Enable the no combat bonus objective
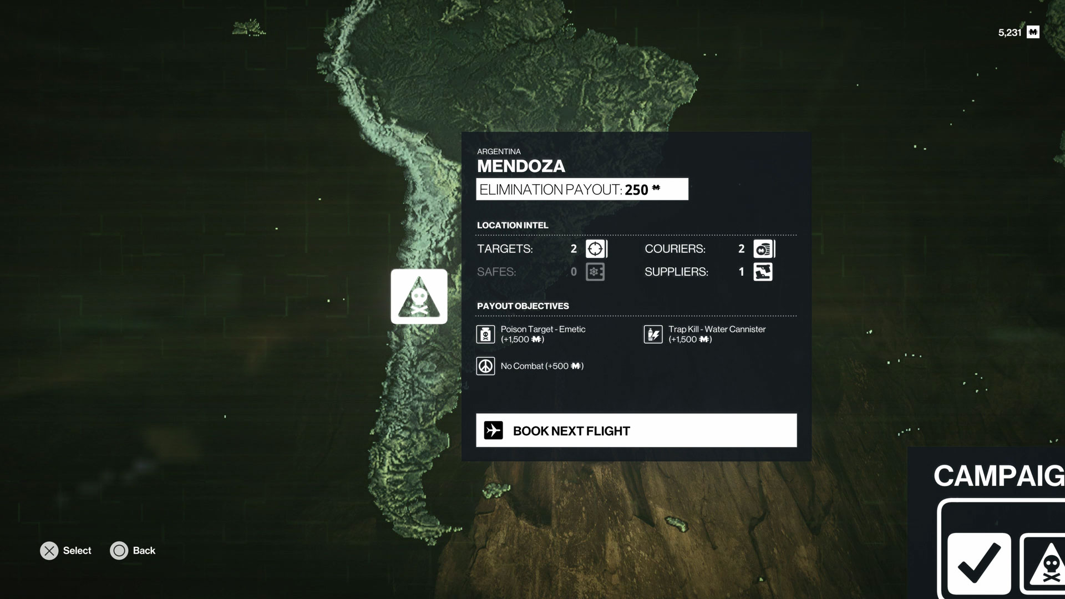Viewport: 1065px width, 599px height. coord(485,366)
